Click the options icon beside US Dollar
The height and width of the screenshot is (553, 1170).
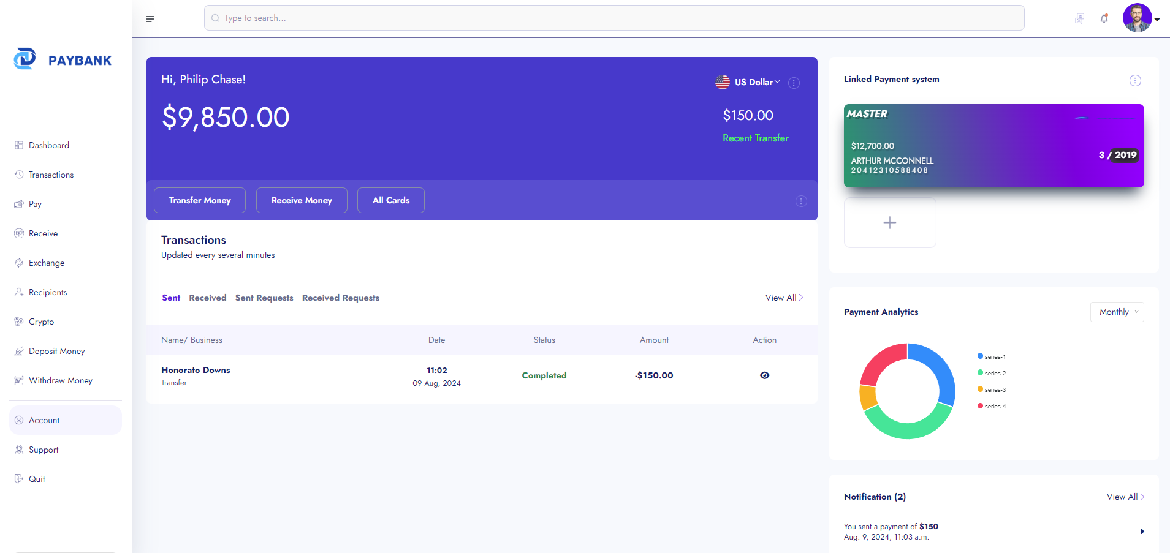[794, 83]
